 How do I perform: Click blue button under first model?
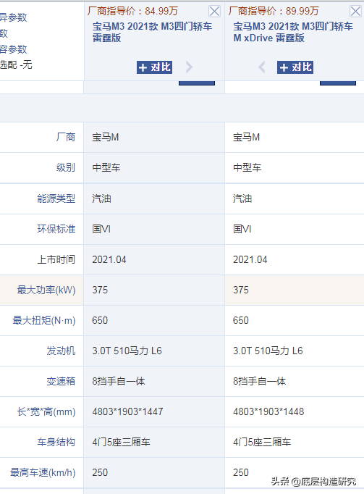coord(197,83)
